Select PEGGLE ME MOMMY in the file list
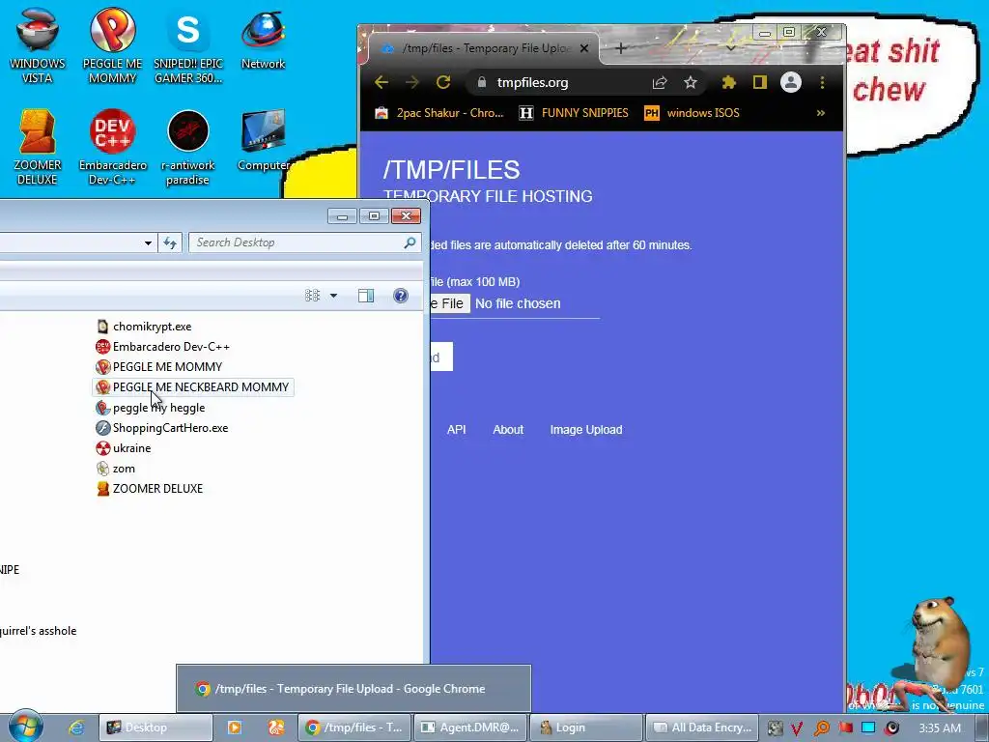 pos(159,366)
